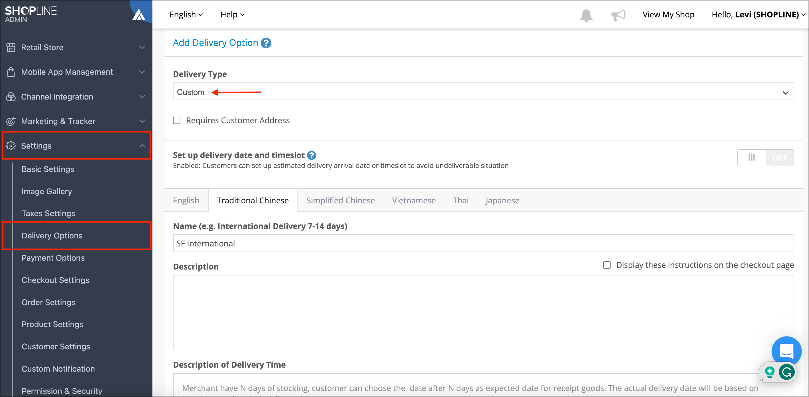Click inside the Description text area
809x397 pixels.
coord(483,313)
